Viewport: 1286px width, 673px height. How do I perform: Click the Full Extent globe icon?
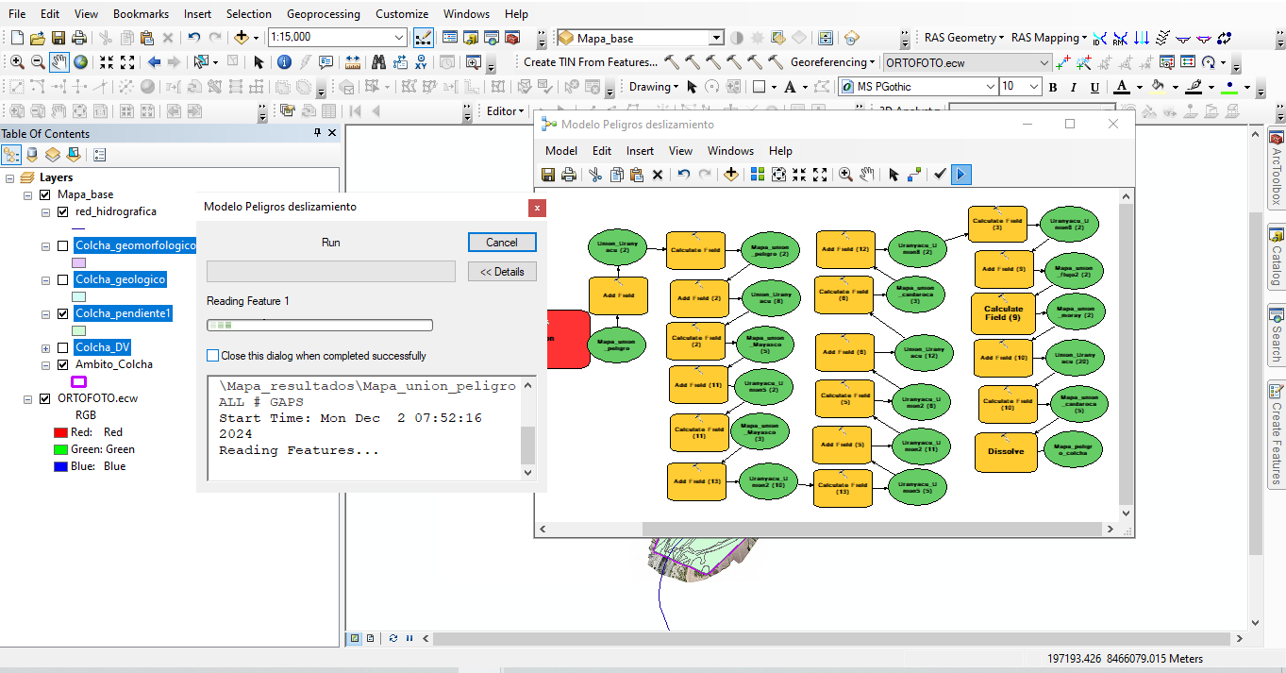pyautogui.click(x=81, y=62)
